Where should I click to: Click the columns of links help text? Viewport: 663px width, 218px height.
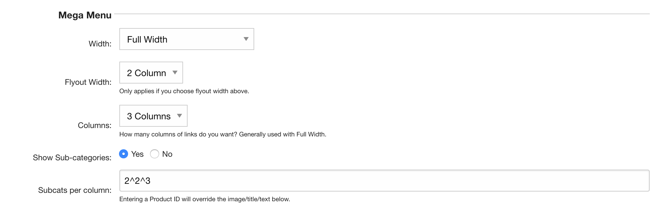[x=223, y=134]
